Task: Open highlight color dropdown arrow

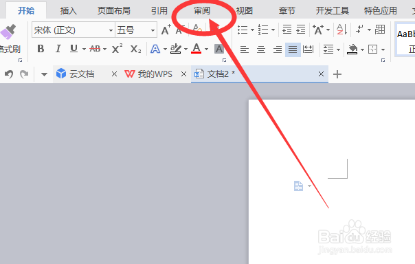Action: pyautogui.click(x=186, y=49)
